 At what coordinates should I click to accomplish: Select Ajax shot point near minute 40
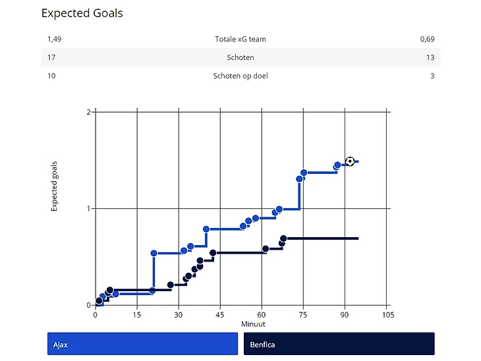tap(206, 229)
